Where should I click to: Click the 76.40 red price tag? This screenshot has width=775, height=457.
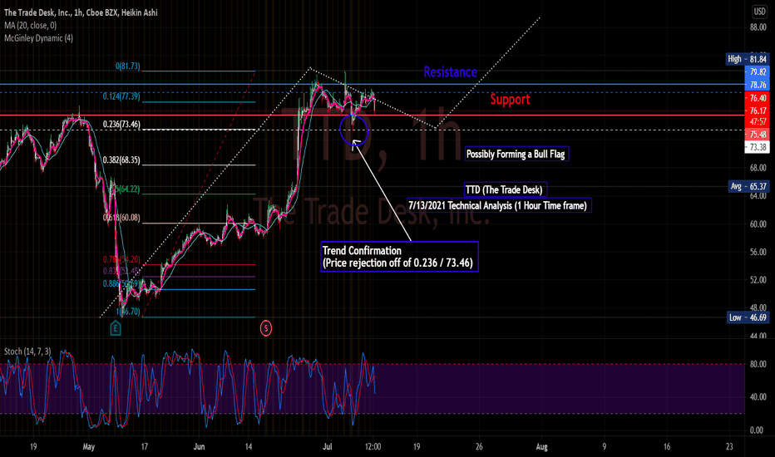pyautogui.click(x=758, y=98)
